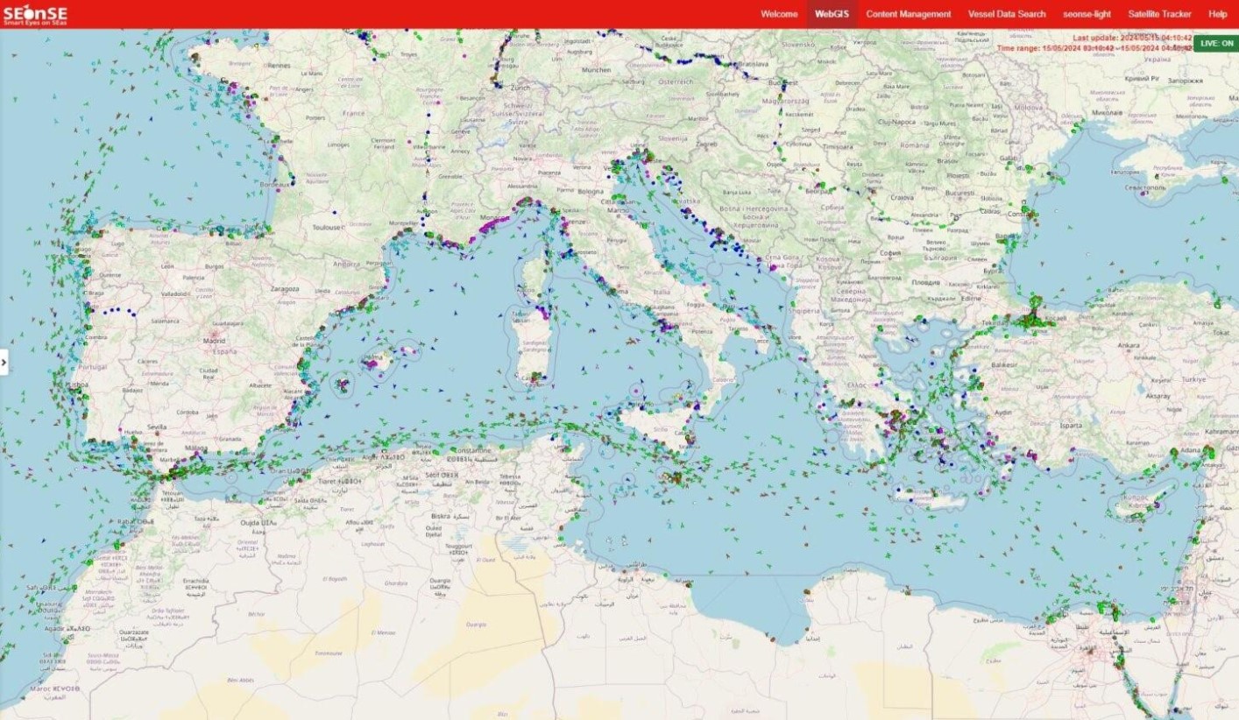Open the Vessel Data Search menu
Image resolution: width=1239 pixels, height=720 pixels.
1006,14
